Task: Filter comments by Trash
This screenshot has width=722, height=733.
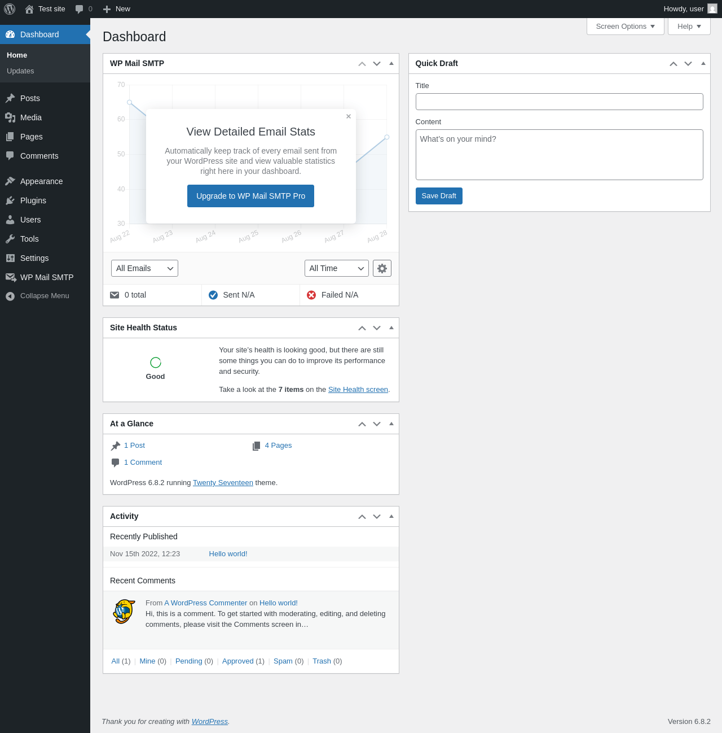Action: click(322, 661)
